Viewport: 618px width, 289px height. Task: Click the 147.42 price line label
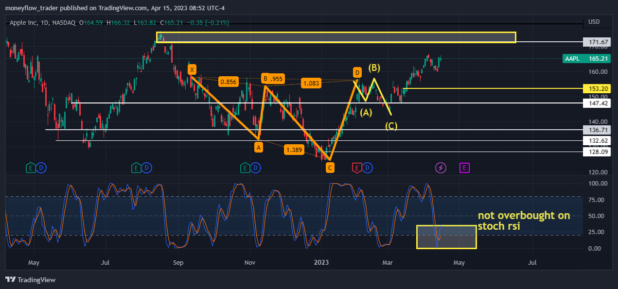coord(597,103)
